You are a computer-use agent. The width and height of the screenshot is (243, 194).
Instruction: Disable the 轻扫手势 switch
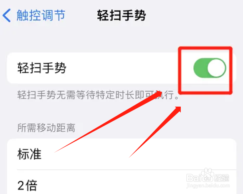point(210,68)
